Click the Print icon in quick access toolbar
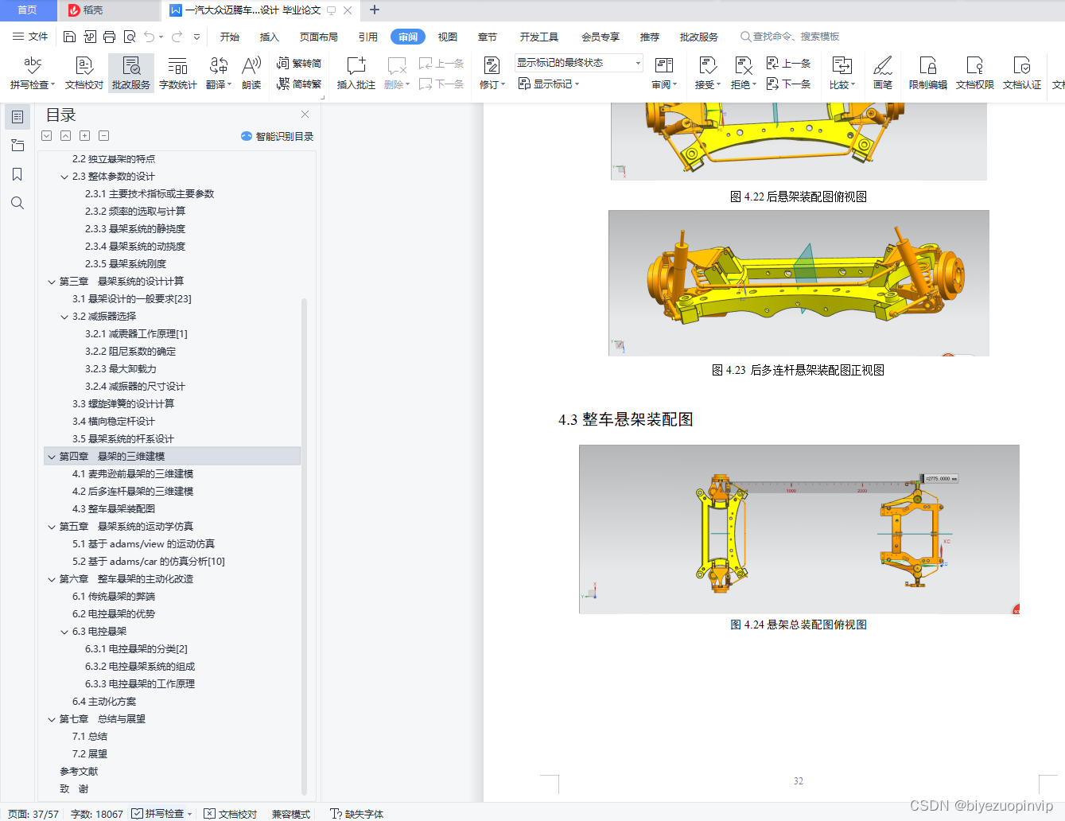 click(109, 37)
